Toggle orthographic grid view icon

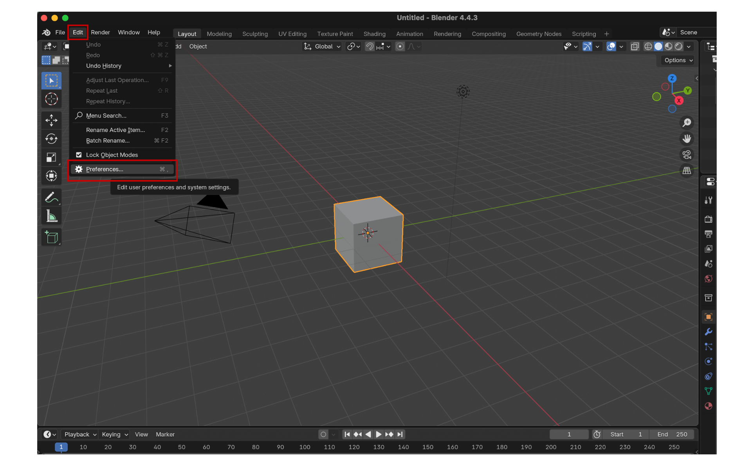687,171
